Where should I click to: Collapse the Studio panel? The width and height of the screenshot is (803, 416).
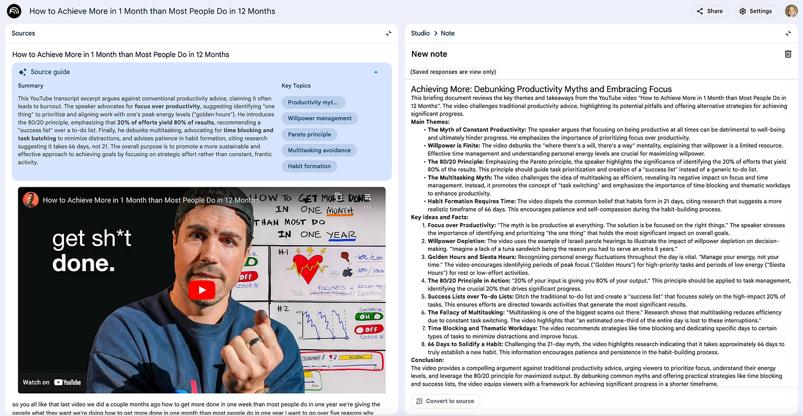coord(788,33)
